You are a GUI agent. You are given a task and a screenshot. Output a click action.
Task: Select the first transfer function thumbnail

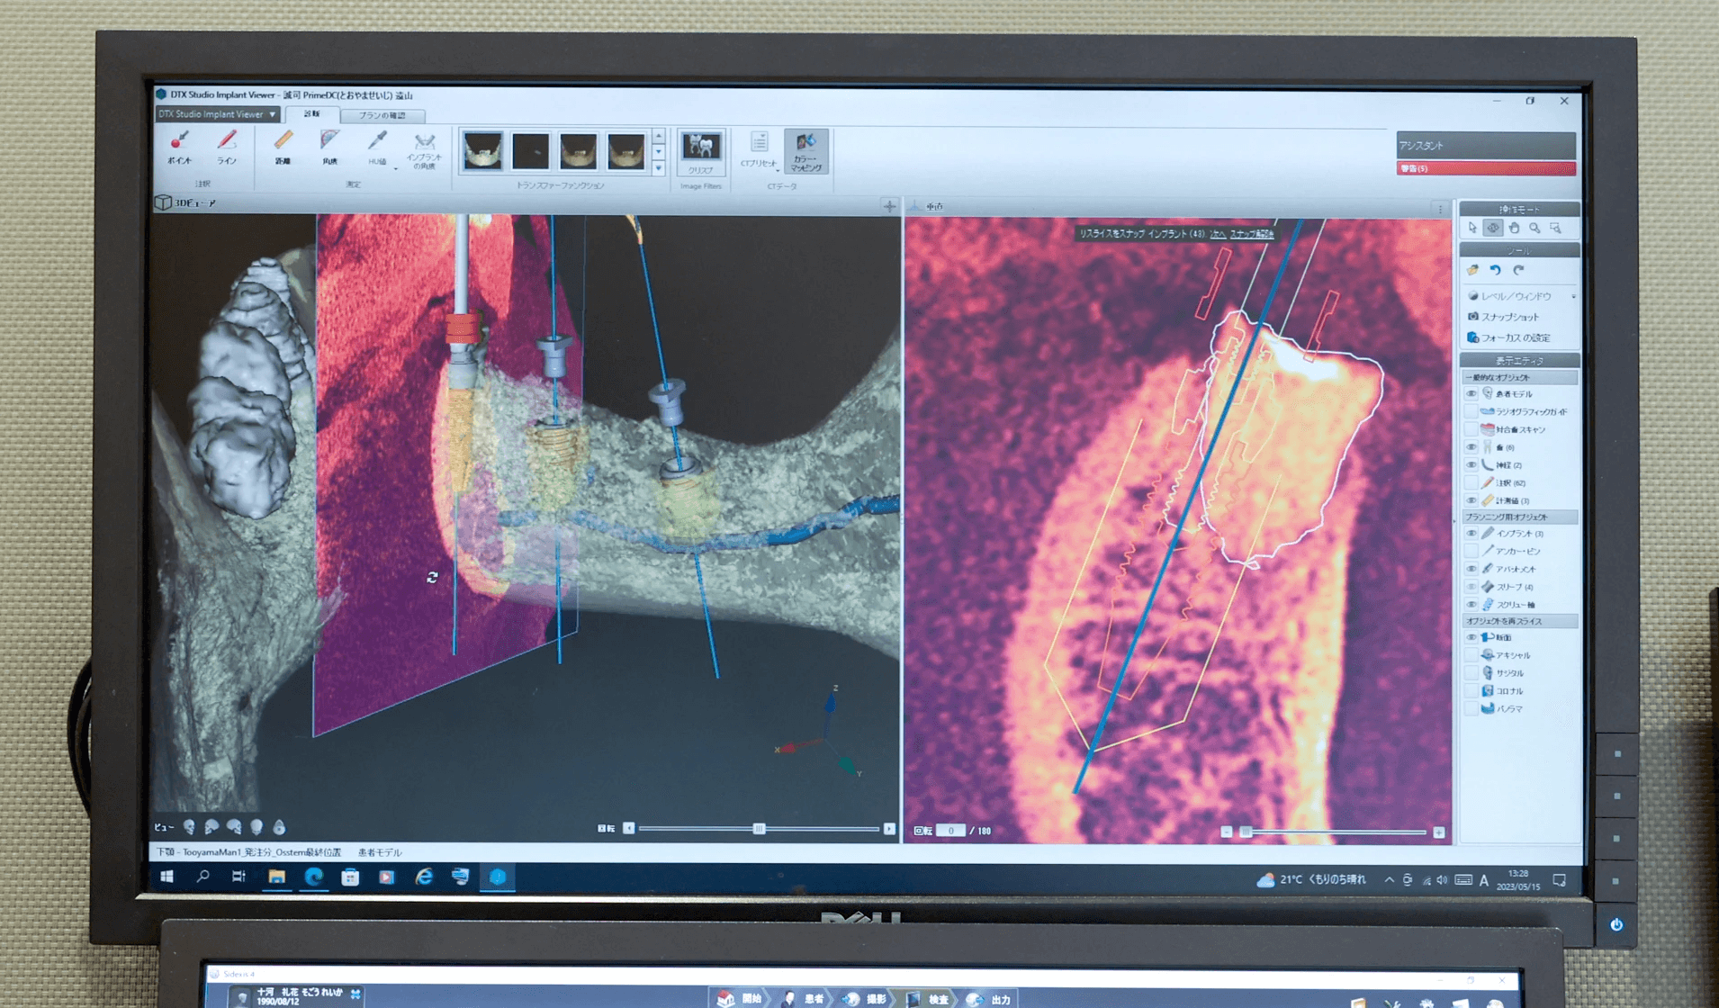point(482,150)
